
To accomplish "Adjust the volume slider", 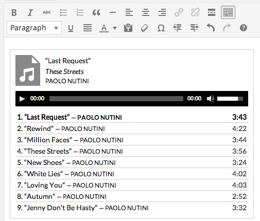I will (230, 99).
